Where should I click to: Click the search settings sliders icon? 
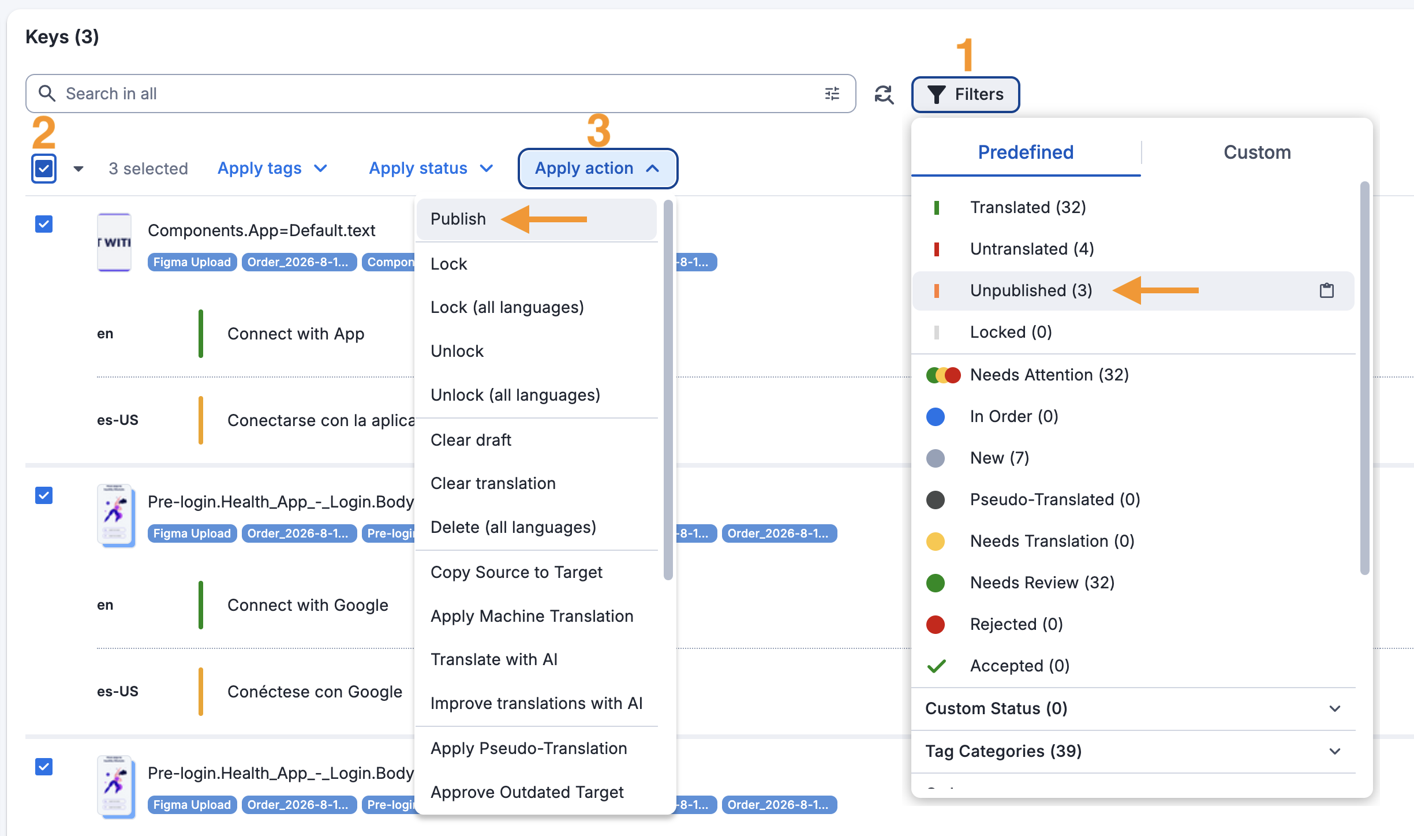pos(832,94)
